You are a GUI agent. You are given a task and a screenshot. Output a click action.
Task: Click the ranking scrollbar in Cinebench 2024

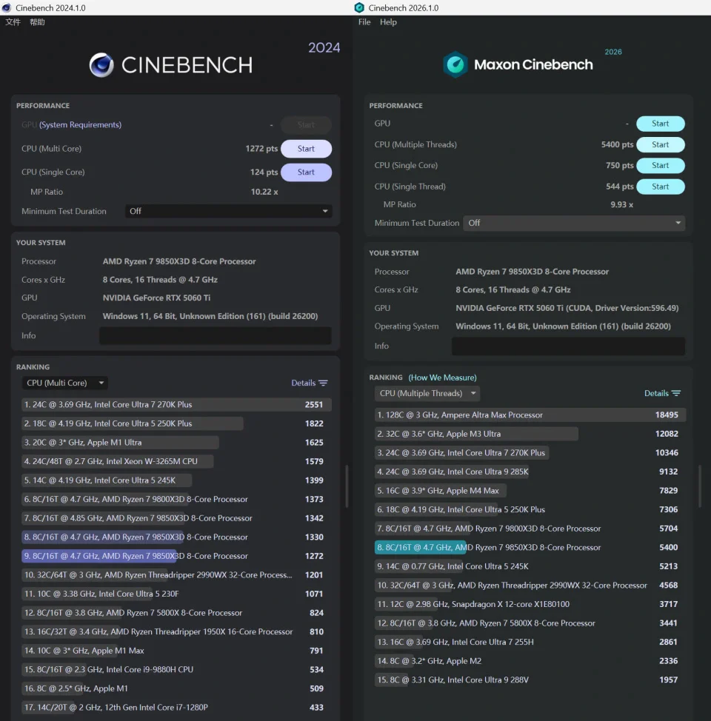click(347, 486)
